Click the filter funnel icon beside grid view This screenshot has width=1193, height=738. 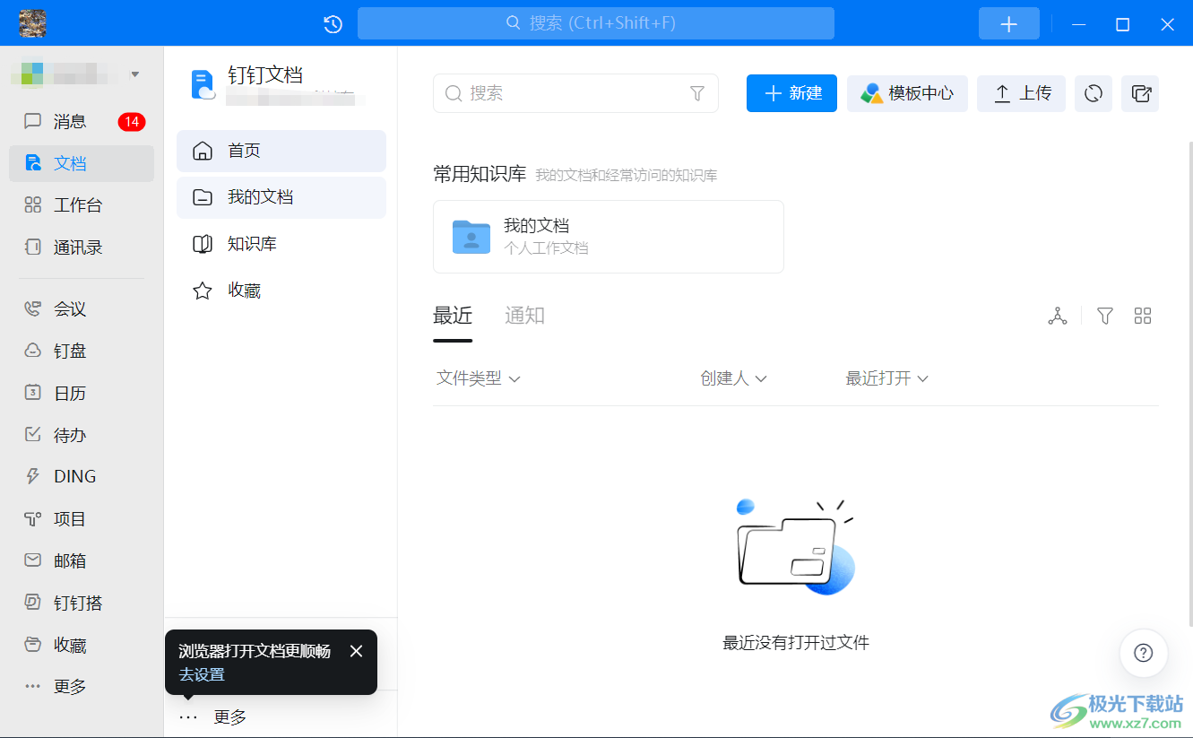[x=1105, y=316]
